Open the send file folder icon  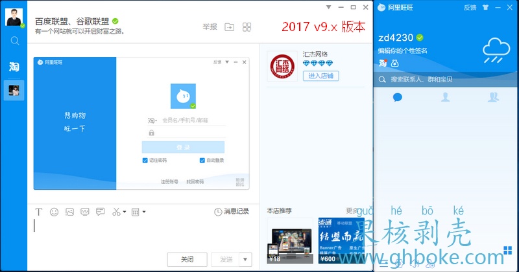230,27
